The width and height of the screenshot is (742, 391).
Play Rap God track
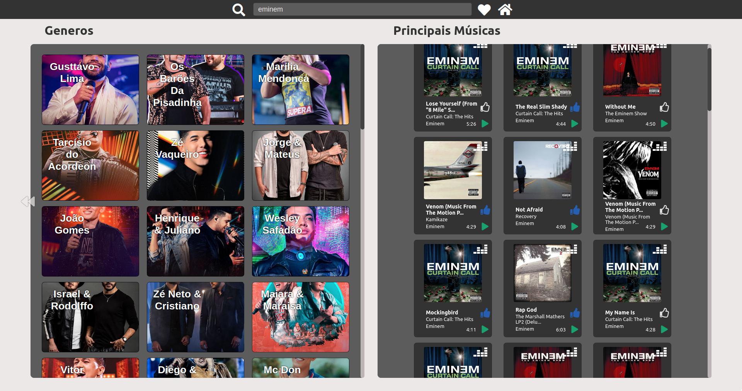575,330
